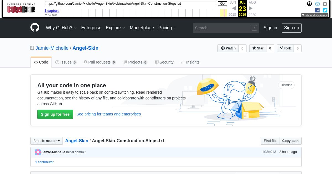Show the 1 contributor list
Viewport: 332px width, 174px height.
(x=44, y=162)
